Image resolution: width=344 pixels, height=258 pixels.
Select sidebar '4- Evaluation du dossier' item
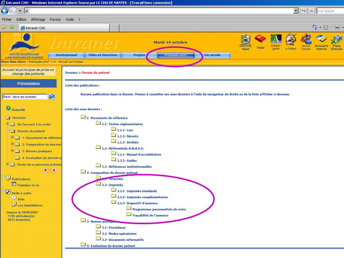point(42,158)
